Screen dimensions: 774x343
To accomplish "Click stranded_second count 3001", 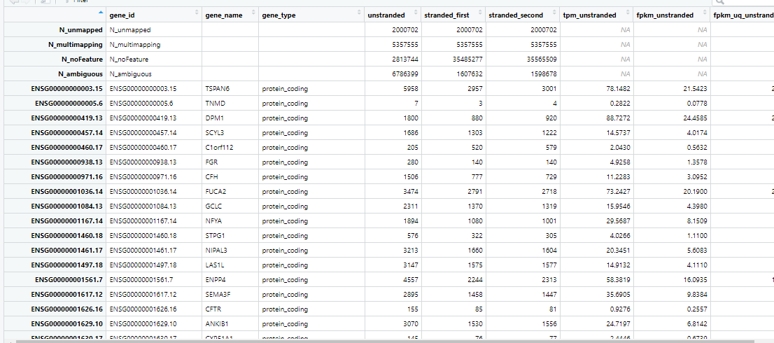I will point(549,89).
